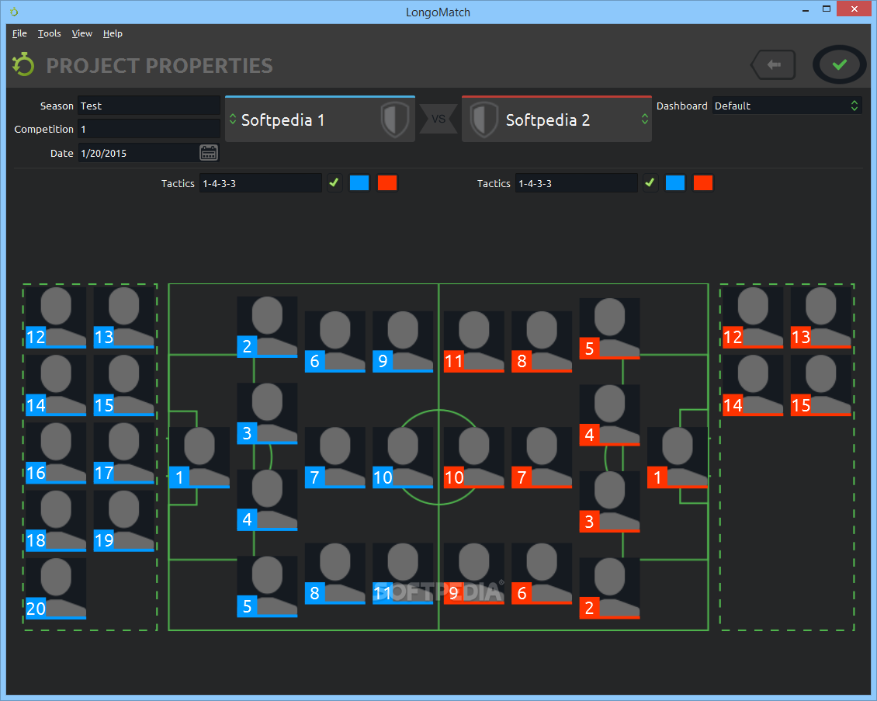Viewport: 877px width, 701px height.
Task: Click the Competition text field
Action: (149, 129)
